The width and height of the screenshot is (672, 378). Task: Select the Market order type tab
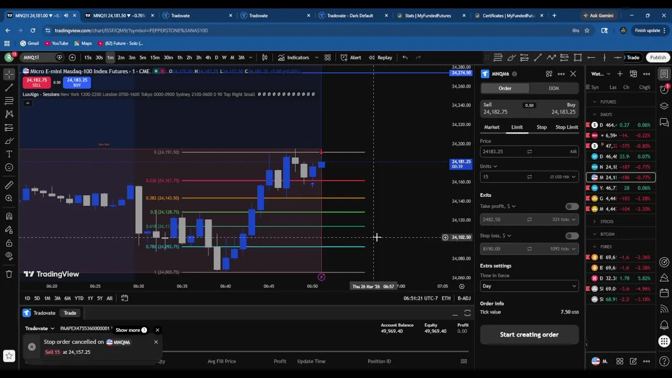point(492,127)
